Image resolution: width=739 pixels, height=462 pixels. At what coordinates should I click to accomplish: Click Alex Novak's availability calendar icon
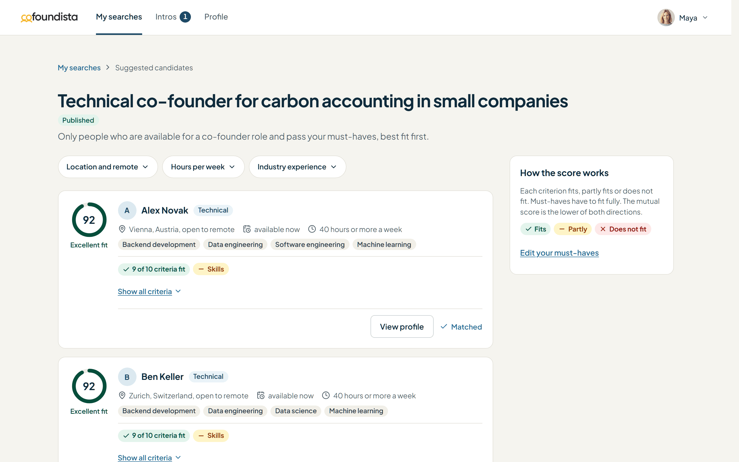pyautogui.click(x=247, y=229)
